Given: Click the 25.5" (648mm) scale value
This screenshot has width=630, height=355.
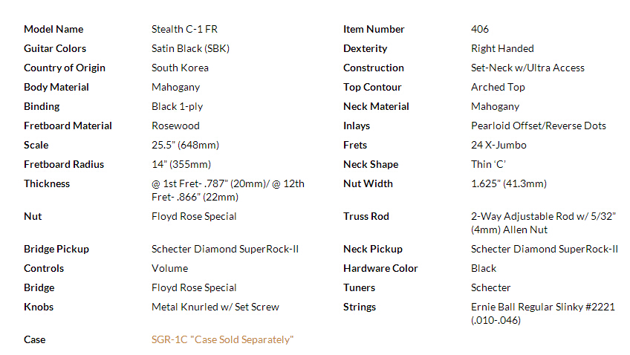Looking at the screenshot, I should [x=185, y=145].
